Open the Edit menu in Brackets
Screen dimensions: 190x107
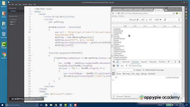pyautogui.click(x=12, y=4)
